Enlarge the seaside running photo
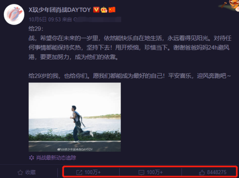 [x=75, y=117]
